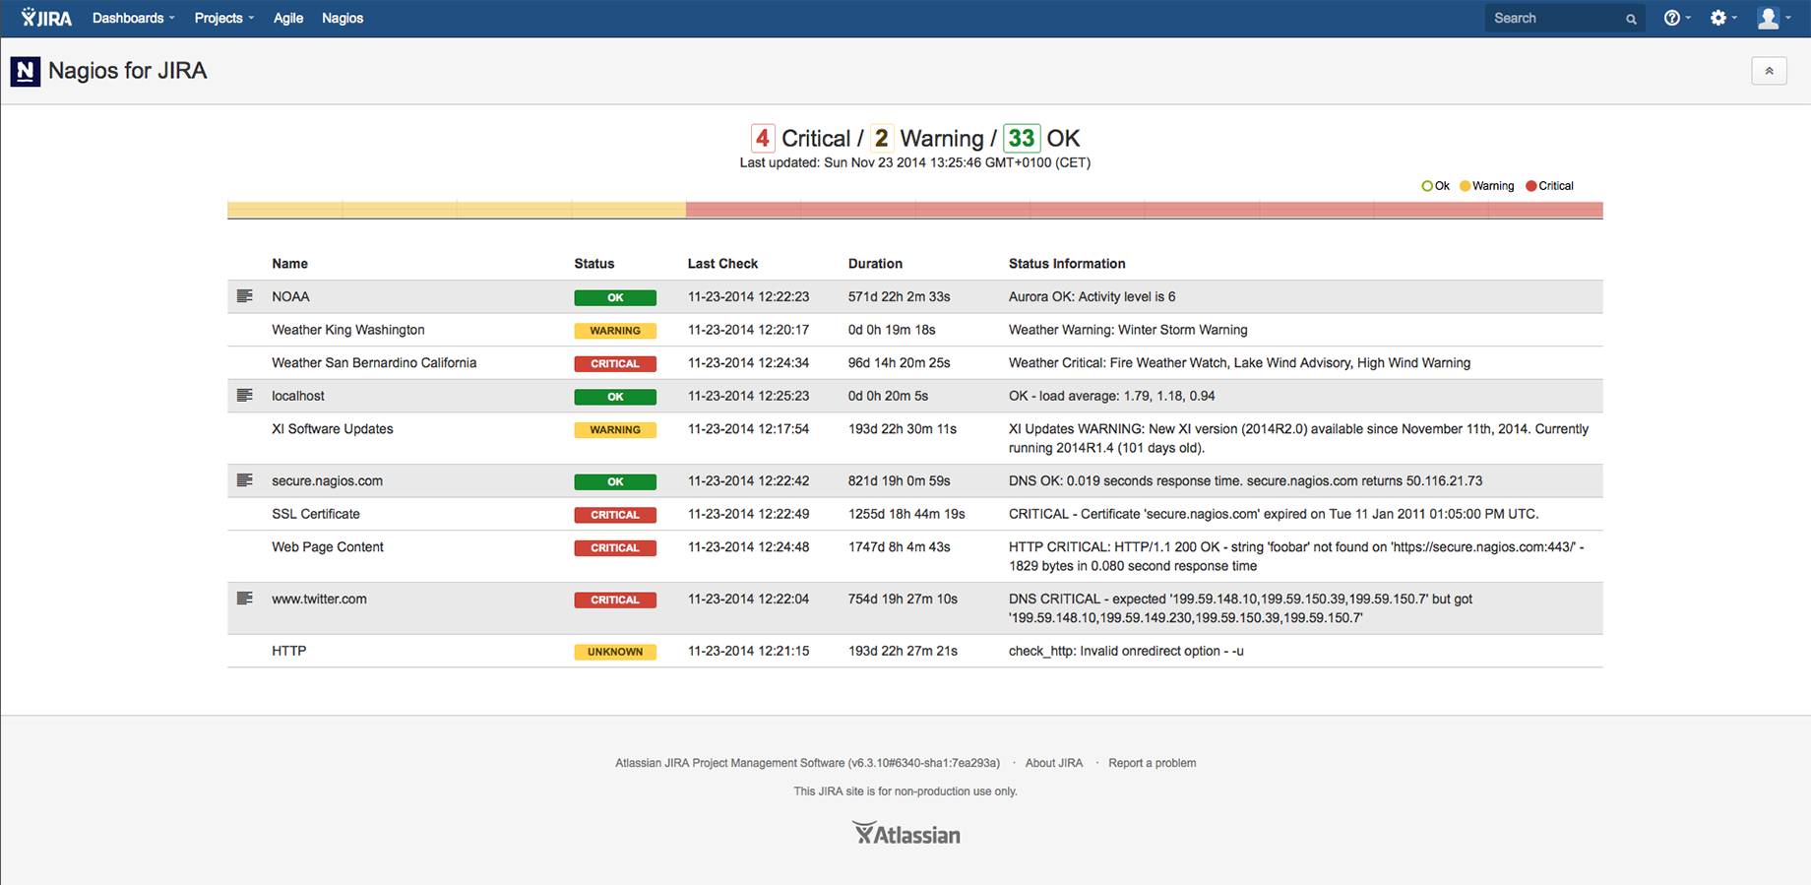This screenshot has height=885, width=1811.
Task: Click the Nagios N logo icon
Action: [x=26, y=71]
